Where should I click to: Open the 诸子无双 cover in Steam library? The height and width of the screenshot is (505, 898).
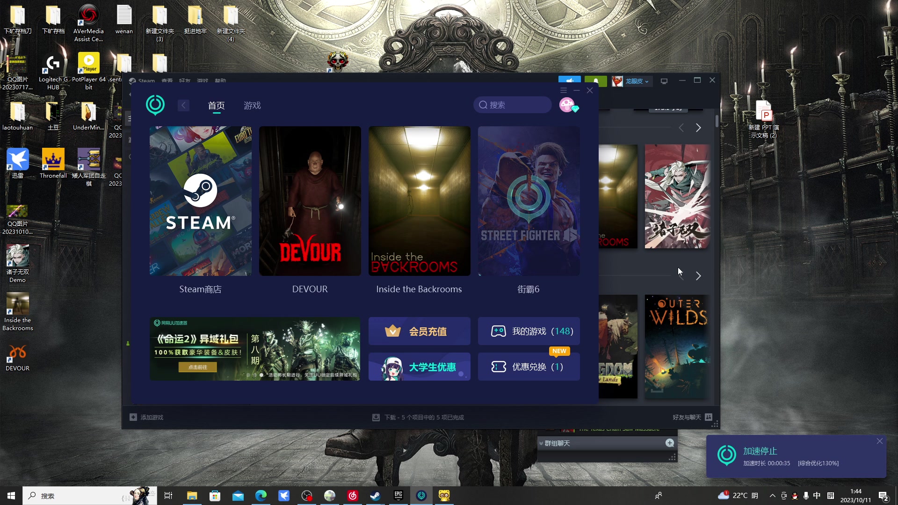coord(677,196)
